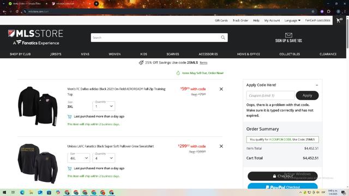This screenshot has width=349, height=196.
Task: Open LAFC Pullover Crew Sweatshirt product title
Action: pos(110,146)
